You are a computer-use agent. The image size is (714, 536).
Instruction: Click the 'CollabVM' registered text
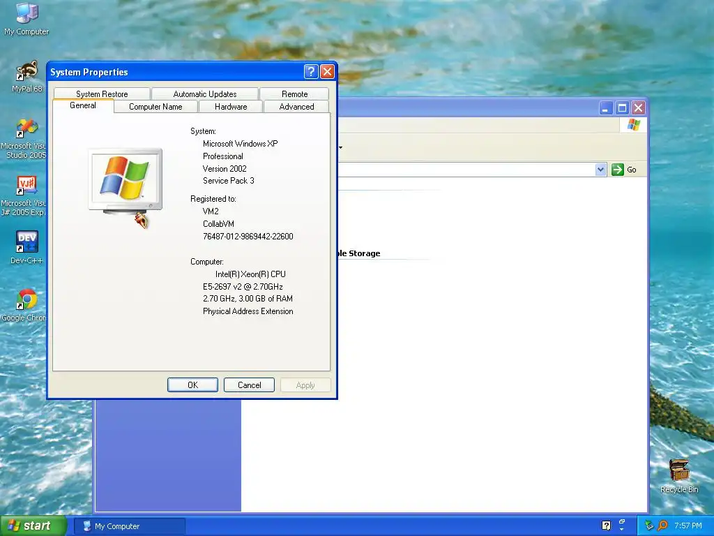218,224
